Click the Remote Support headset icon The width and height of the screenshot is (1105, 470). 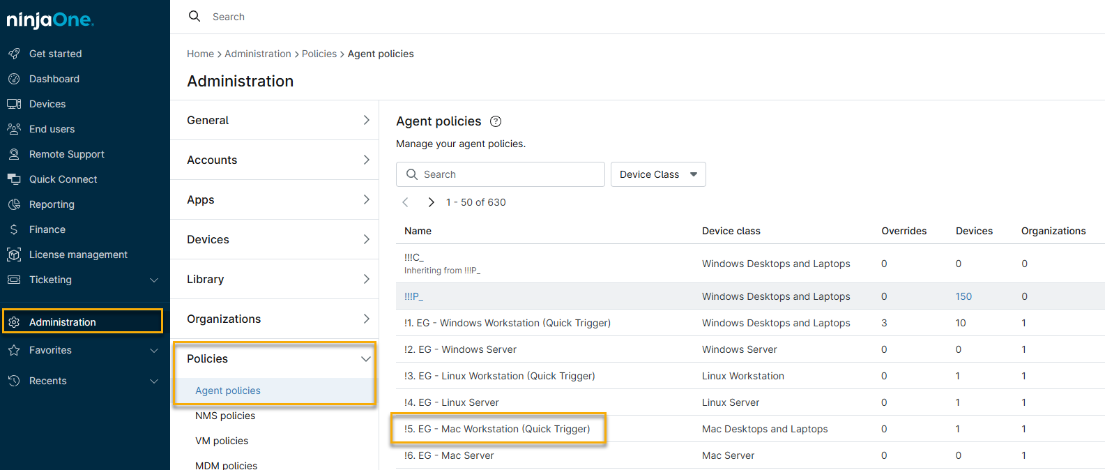click(x=14, y=154)
